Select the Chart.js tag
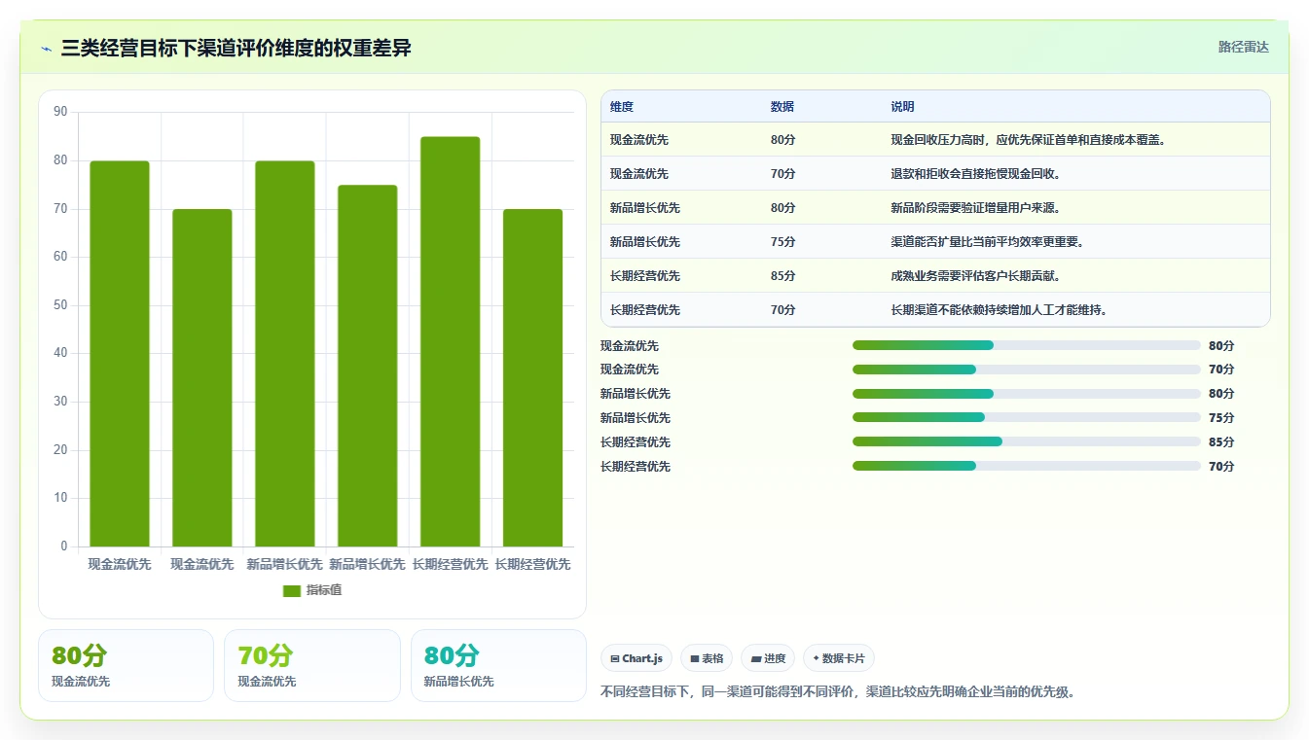The height and width of the screenshot is (740, 1309). (x=636, y=658)
